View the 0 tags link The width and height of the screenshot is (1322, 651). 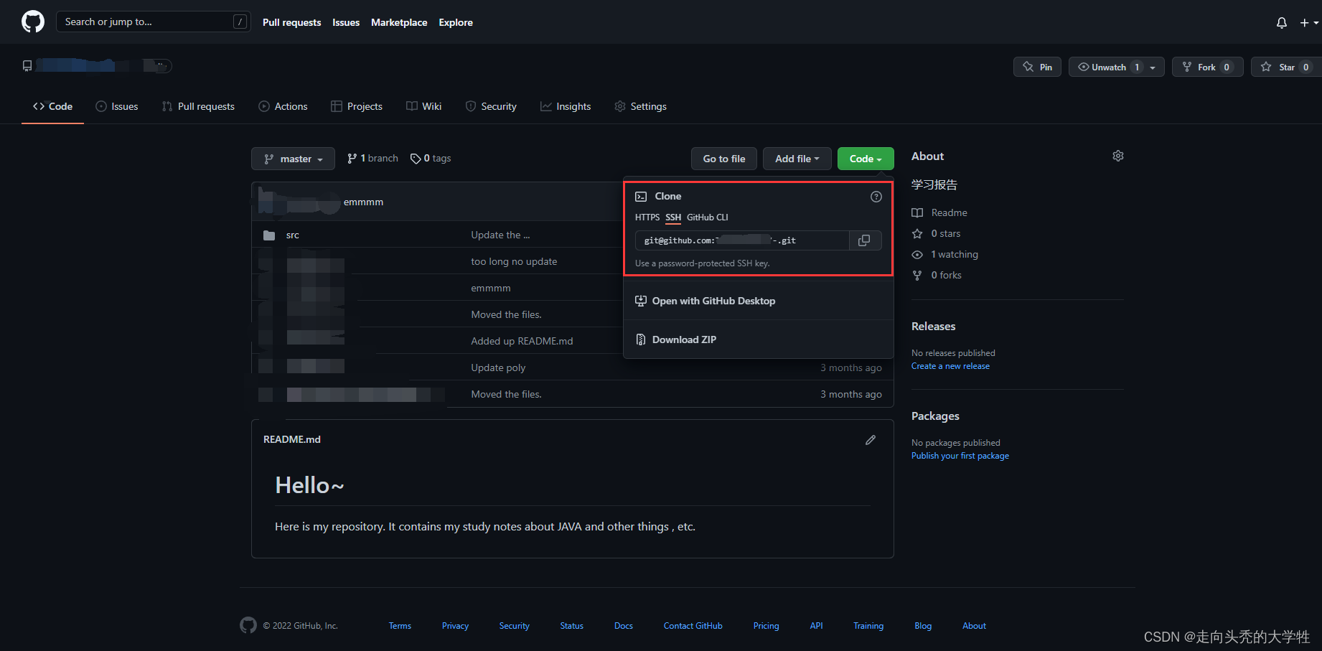[431, 158]
